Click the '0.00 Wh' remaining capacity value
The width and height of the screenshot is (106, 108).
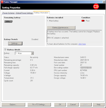(x=33, y=65)
